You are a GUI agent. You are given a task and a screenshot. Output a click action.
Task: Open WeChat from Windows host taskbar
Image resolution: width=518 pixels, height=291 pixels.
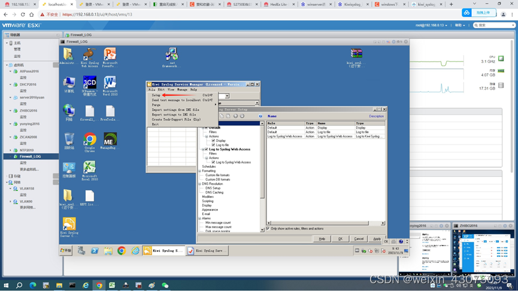tap(165, 286)
